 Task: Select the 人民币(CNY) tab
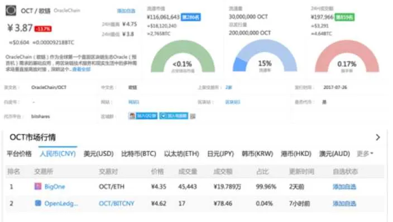point(57,153)
